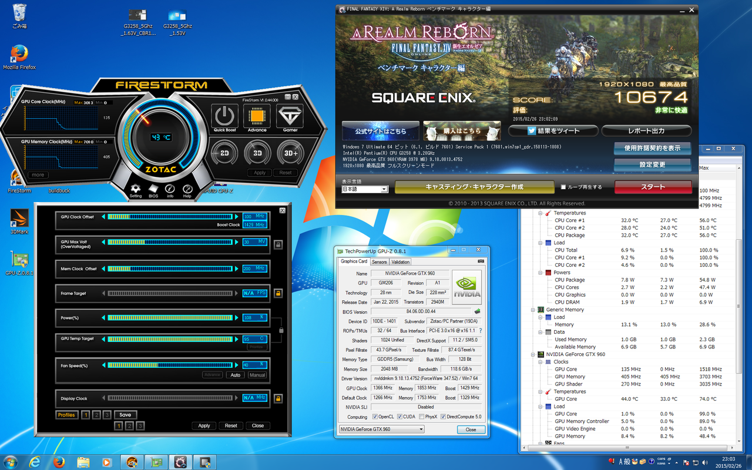Toggle the DirectCompute 5.0 checkbox in GPU-Z
The height and width of the screenshot is (470, 752).
(442, 417)
